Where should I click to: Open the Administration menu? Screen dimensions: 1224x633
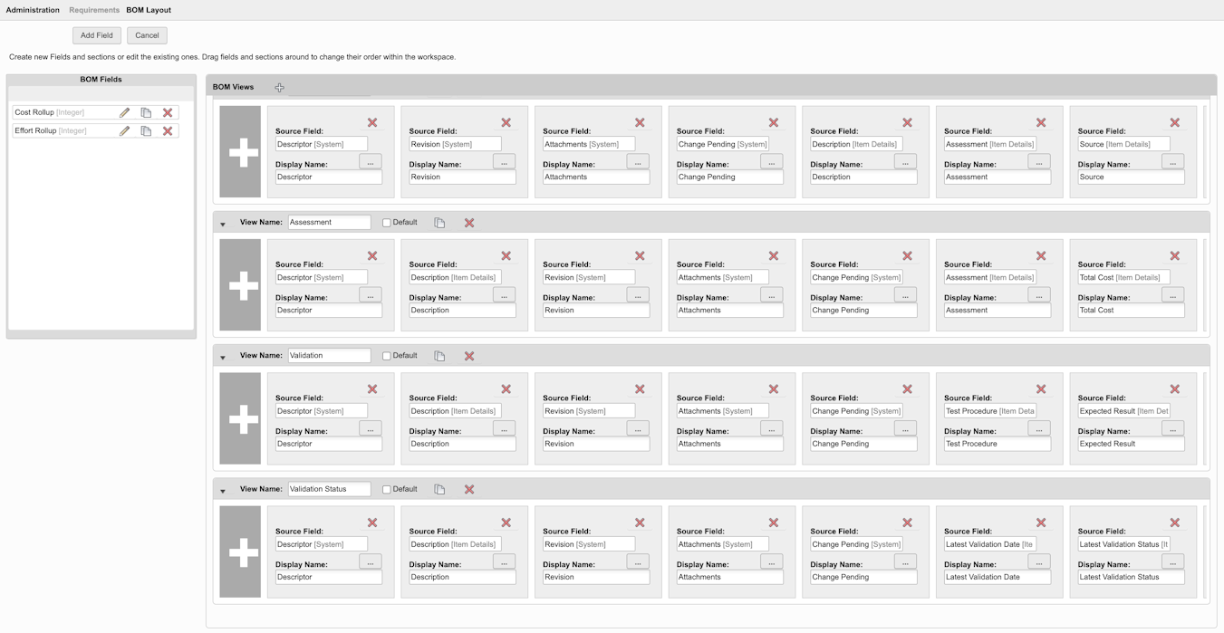[33, 10]
